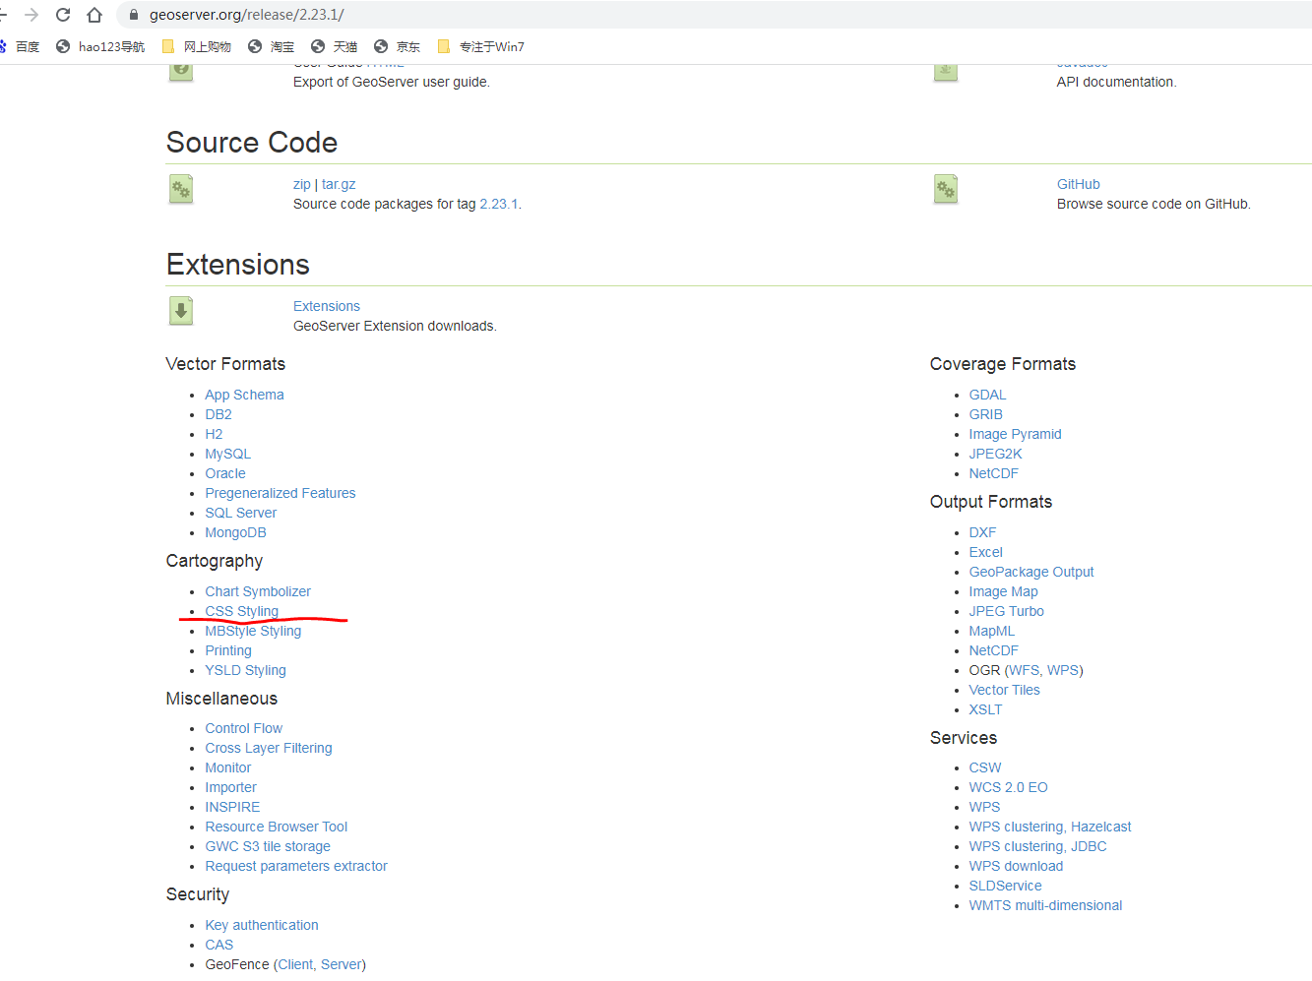Open the OGR WFS link
The image size is (1312, 981).
point(1024,670)
